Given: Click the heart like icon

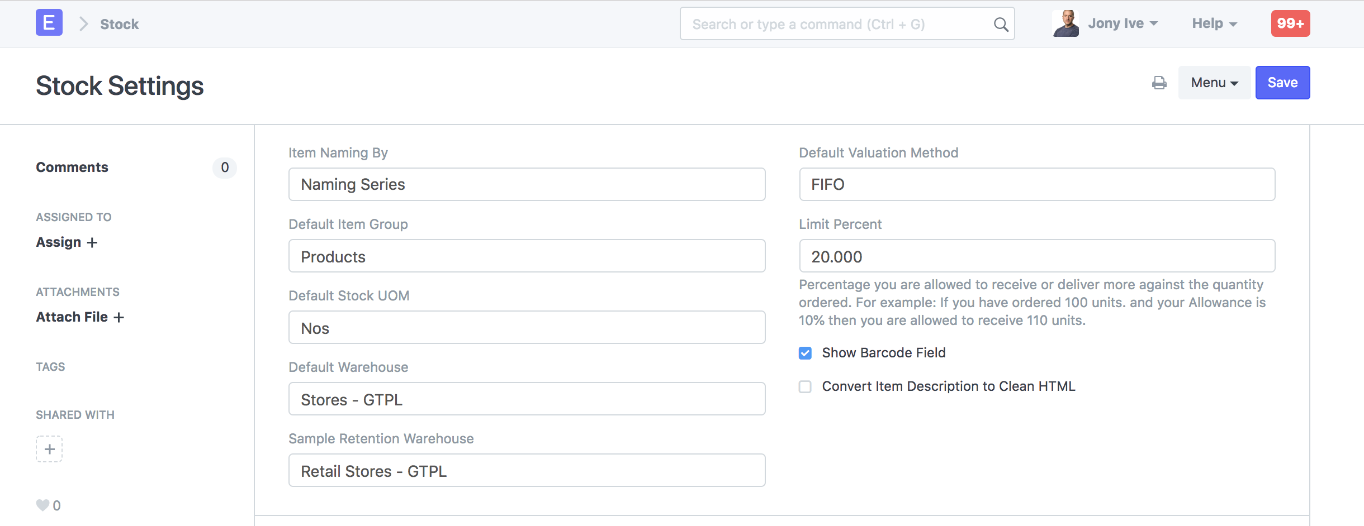Looking at the screenshot, I should [x=42, y=505].
